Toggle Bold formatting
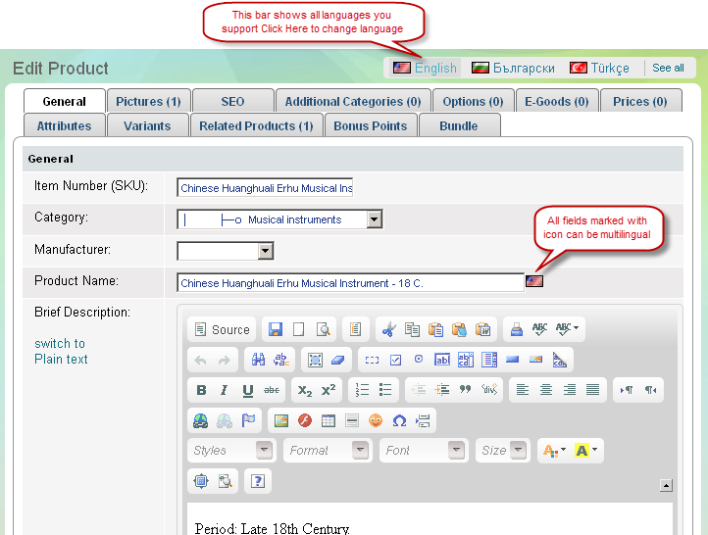Viewport: 708px width, 535px height. click(201, 390)
